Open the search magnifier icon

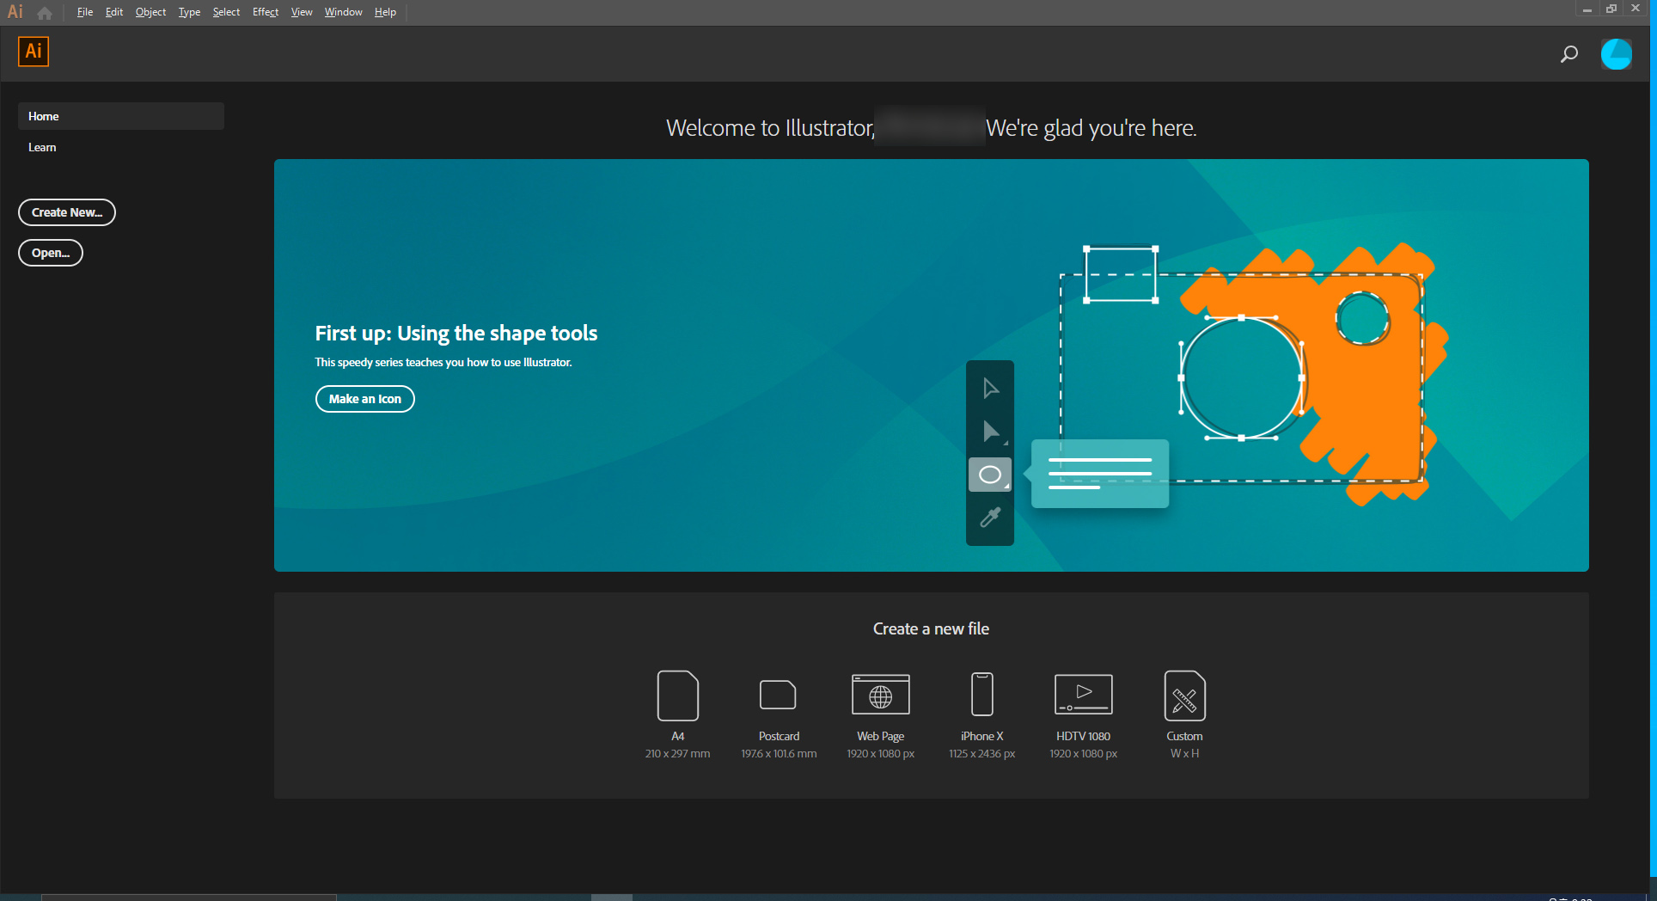[x=1568, y=54]
